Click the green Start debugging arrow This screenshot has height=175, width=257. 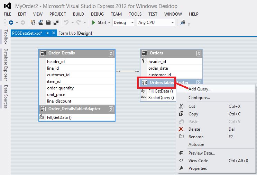click(94, 23)
